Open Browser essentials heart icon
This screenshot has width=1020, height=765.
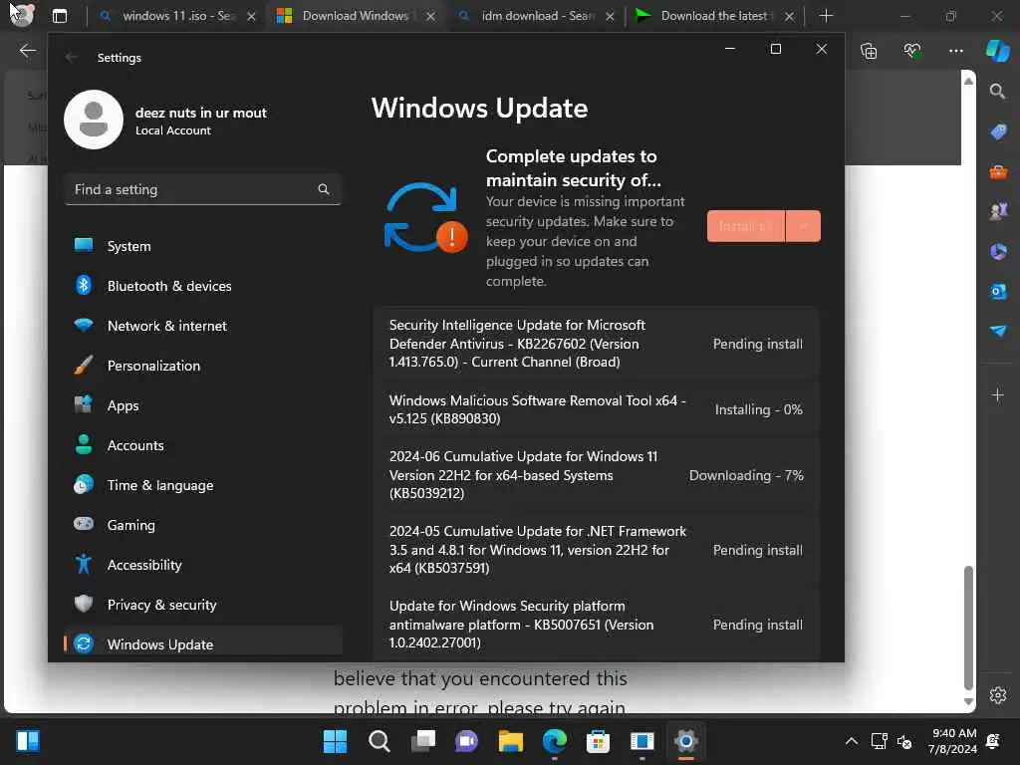pos(912,51)
